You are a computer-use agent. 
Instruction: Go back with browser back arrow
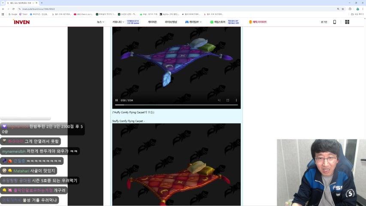(3, 9)
